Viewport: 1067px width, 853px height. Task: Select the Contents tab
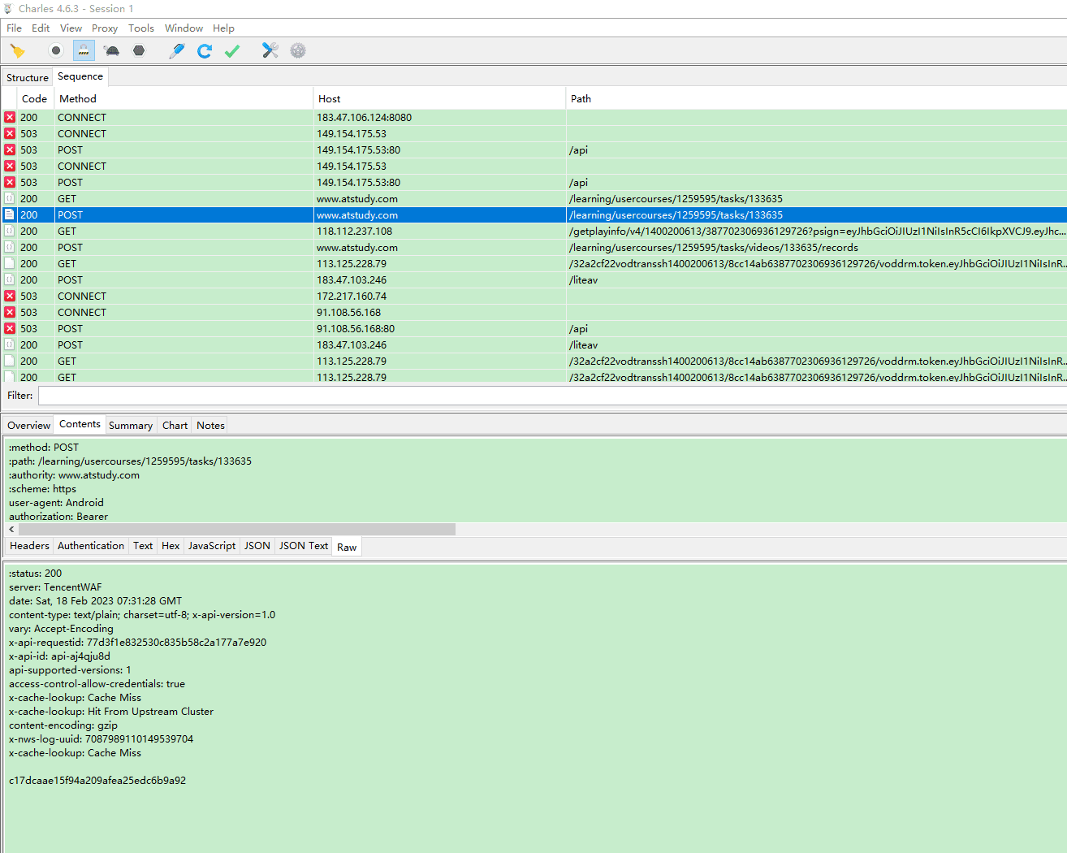tap(80, 424)
